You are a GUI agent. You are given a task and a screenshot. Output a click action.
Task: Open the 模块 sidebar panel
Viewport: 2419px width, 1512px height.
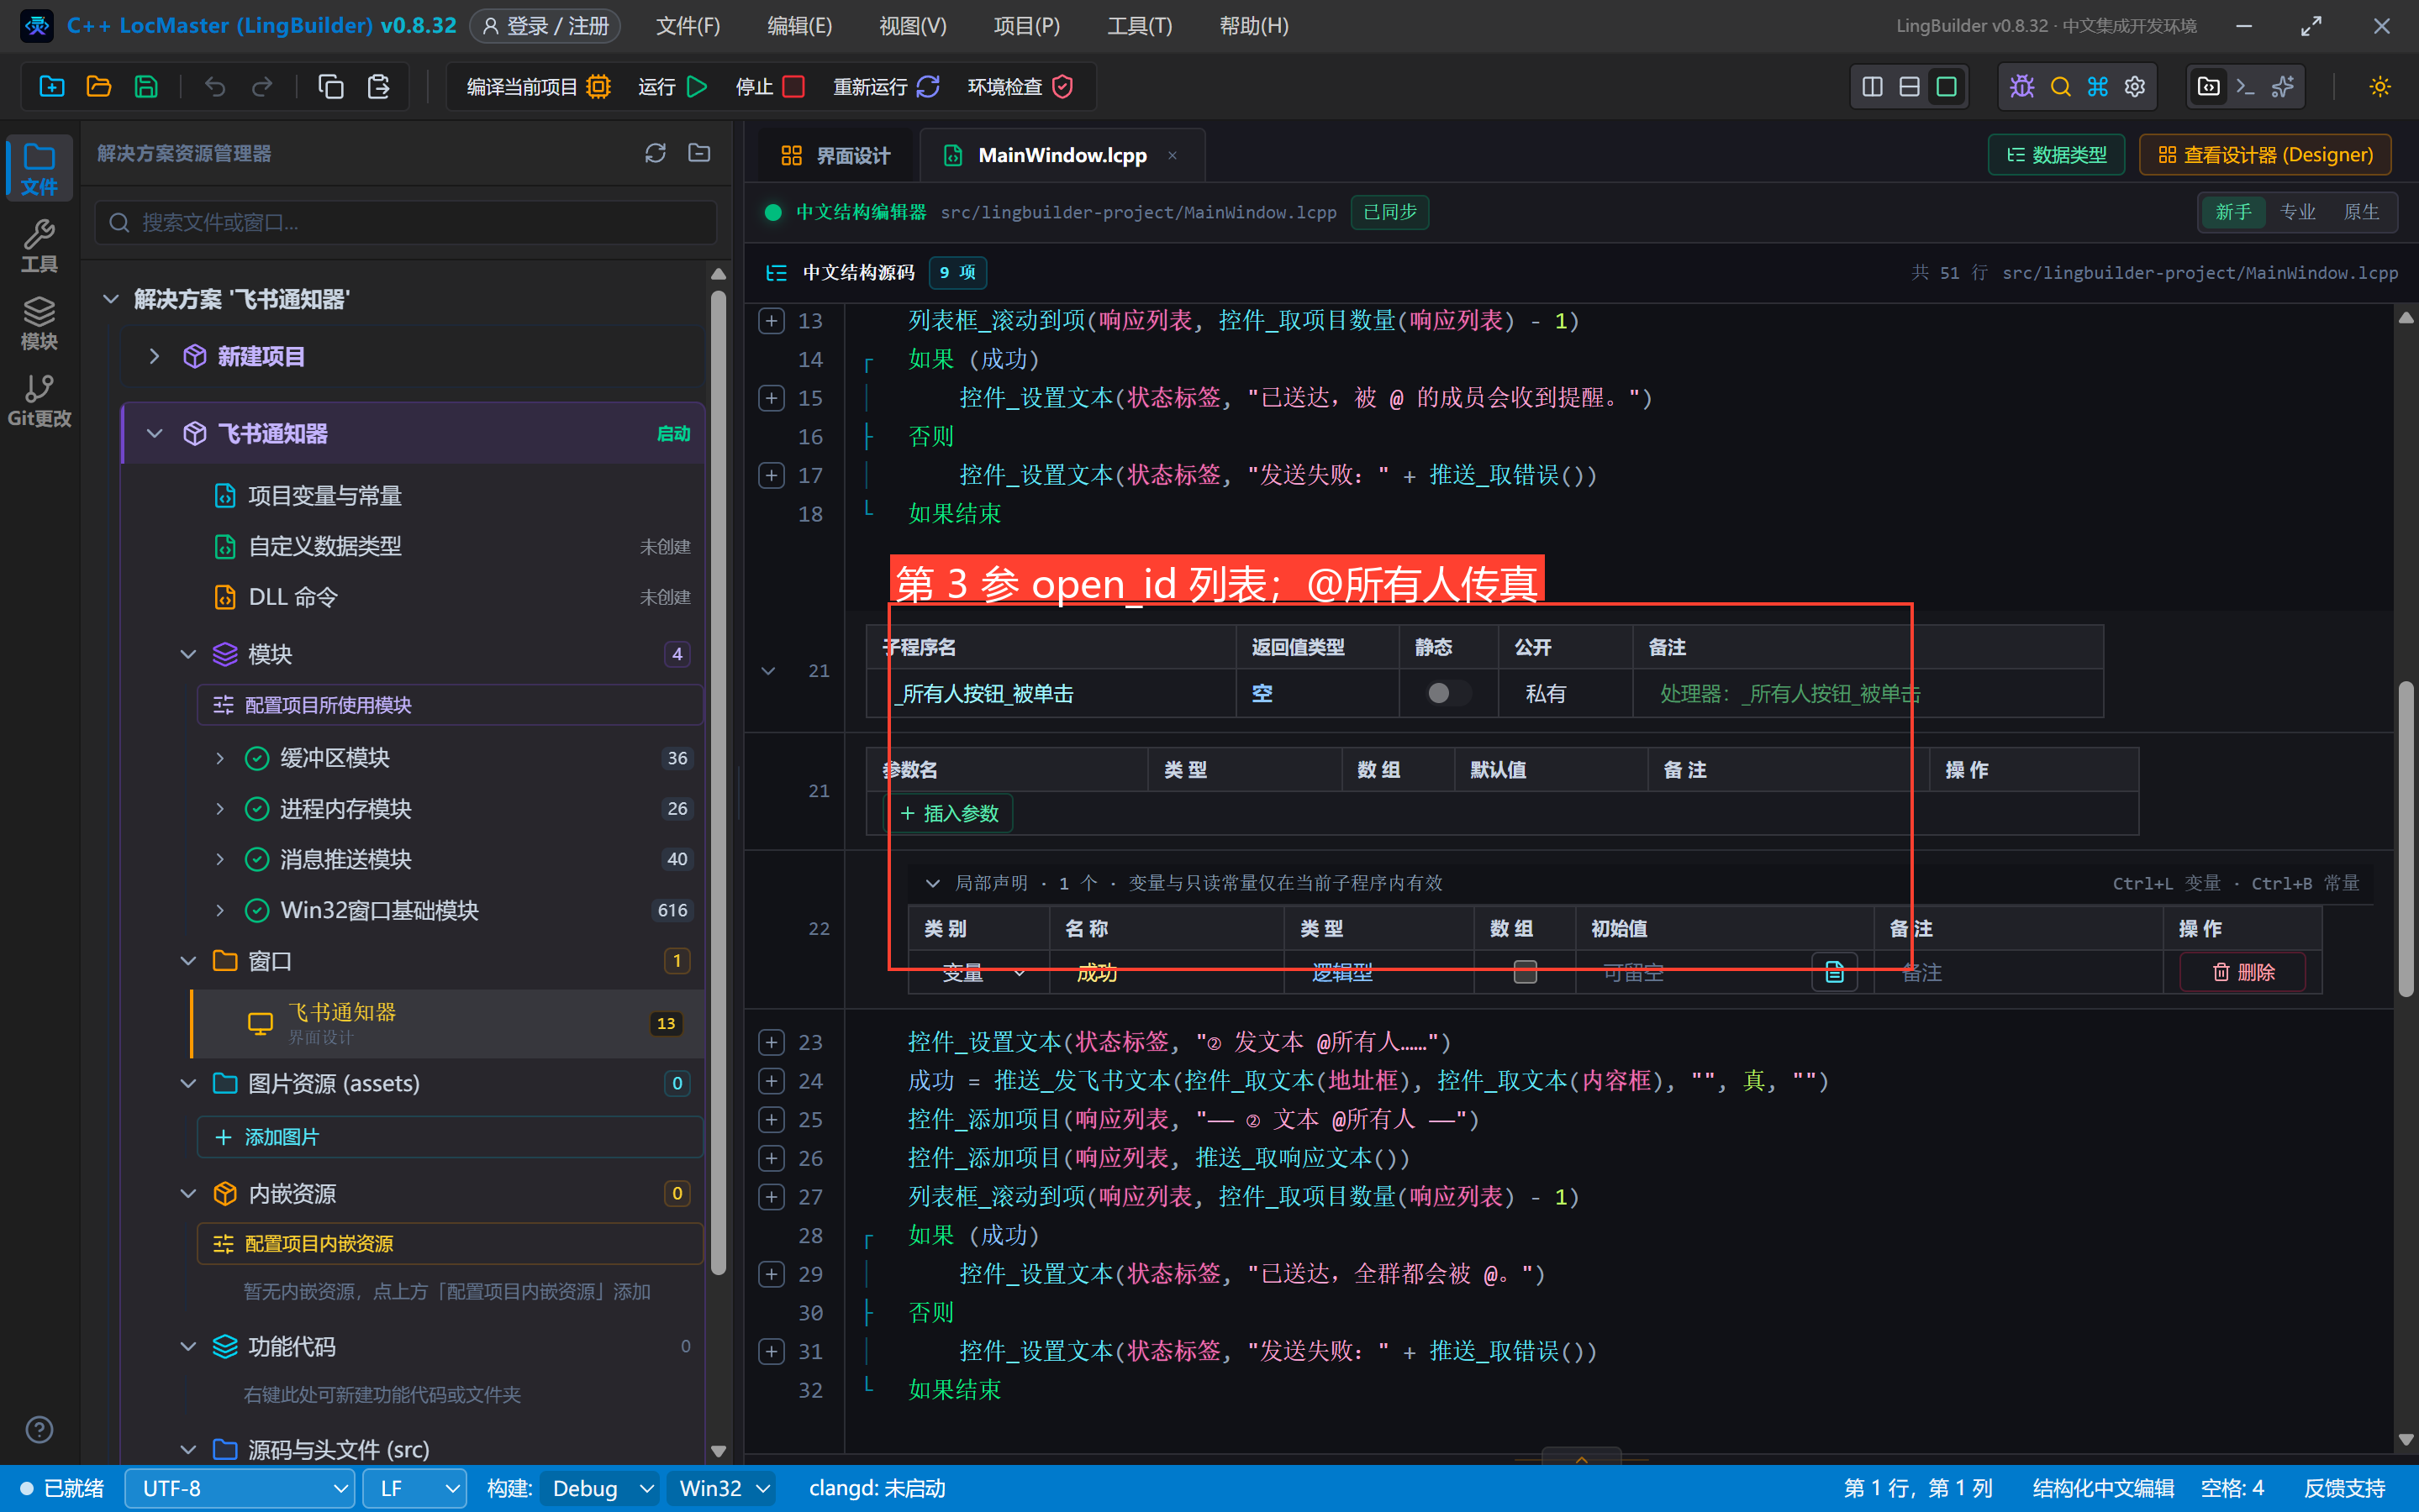coord(39,323)
